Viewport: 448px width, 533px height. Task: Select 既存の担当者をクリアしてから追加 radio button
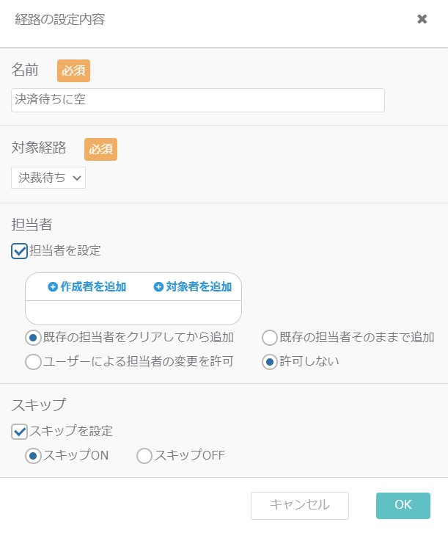click(x=33, y=338)
